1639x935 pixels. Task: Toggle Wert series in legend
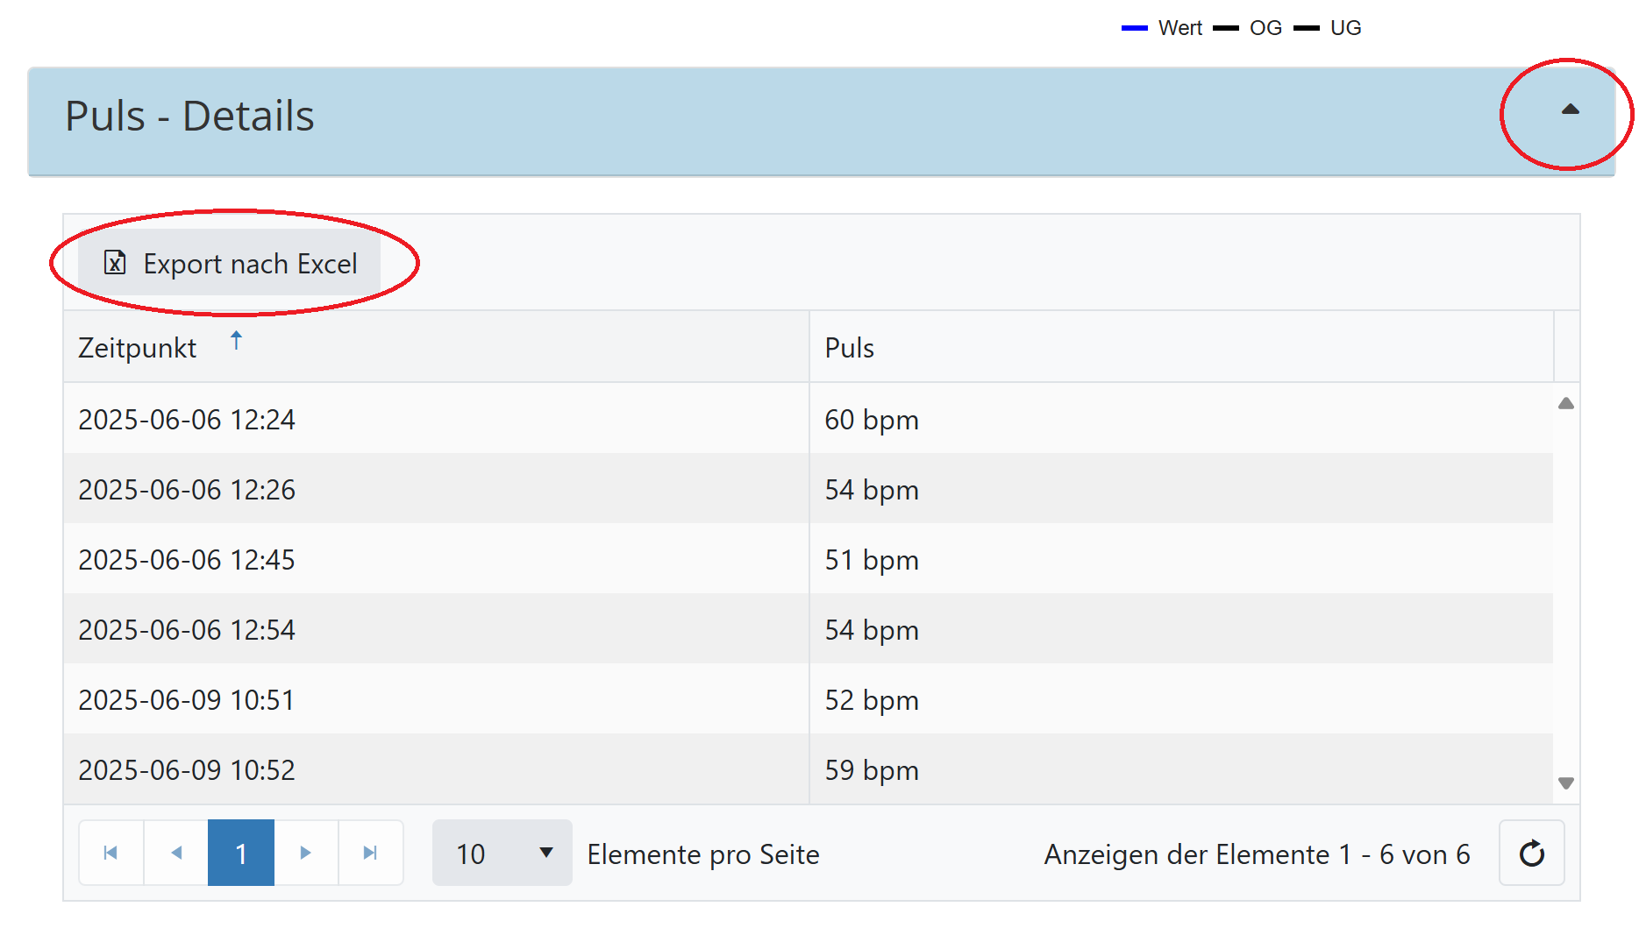click(1163, 28)
